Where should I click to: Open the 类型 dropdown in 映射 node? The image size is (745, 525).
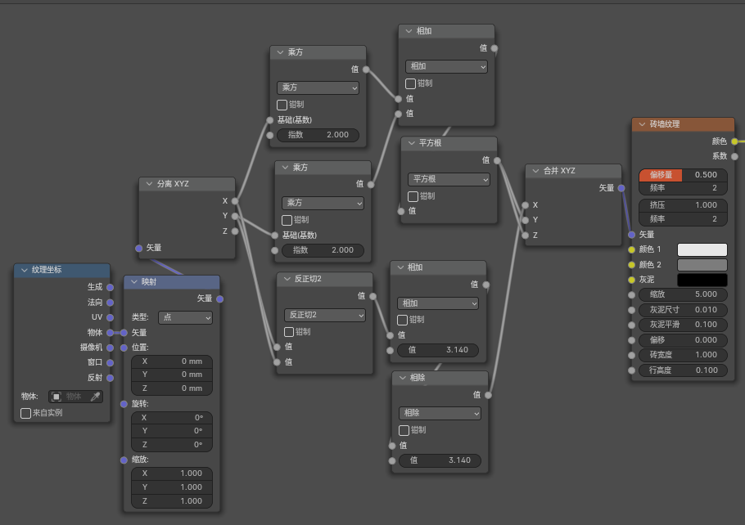coord(185,317)
